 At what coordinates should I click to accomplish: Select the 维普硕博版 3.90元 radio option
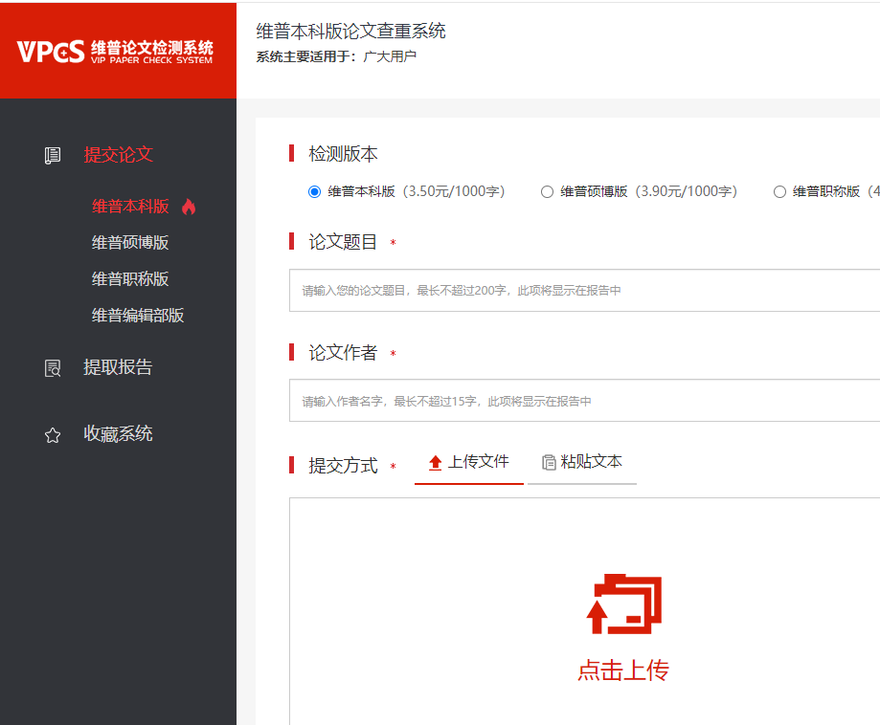point(547,191)
